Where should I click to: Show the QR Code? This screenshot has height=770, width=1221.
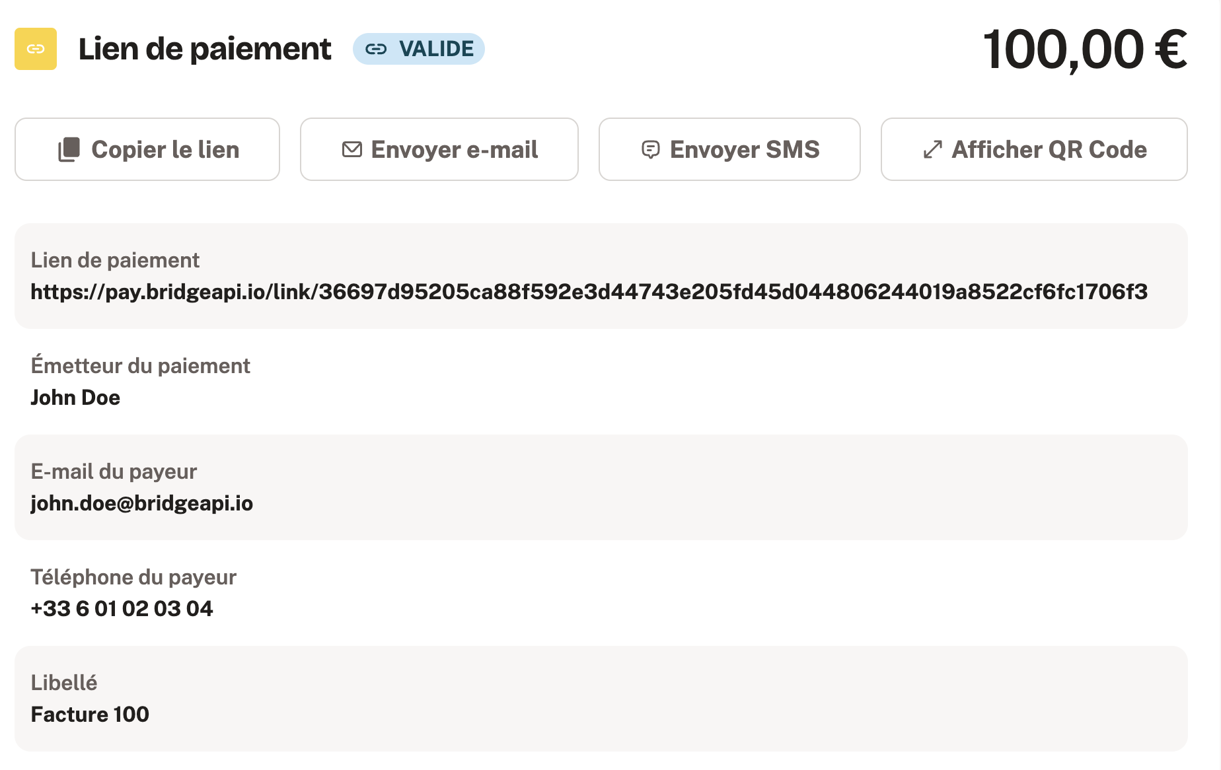click(1034, 149)
